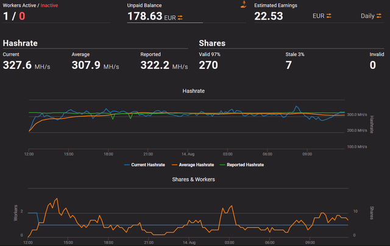Click the Reported hashrate value 322.2
Image resolution: width=390 pixels, height=246 pixels.
point(155,65)
